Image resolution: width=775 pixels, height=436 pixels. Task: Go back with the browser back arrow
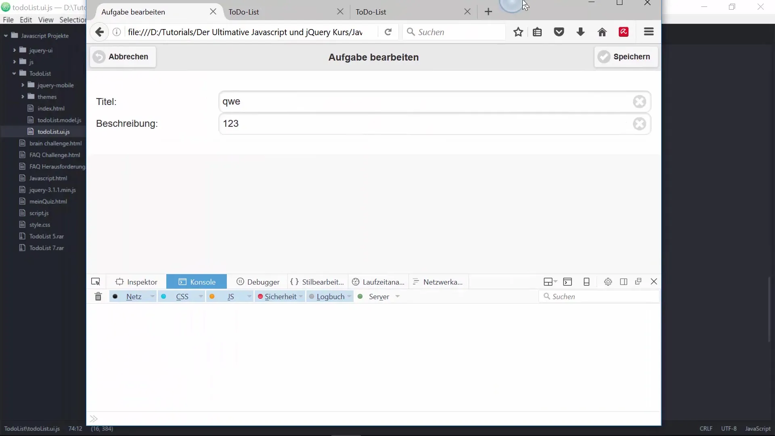(x=99, y=32)
